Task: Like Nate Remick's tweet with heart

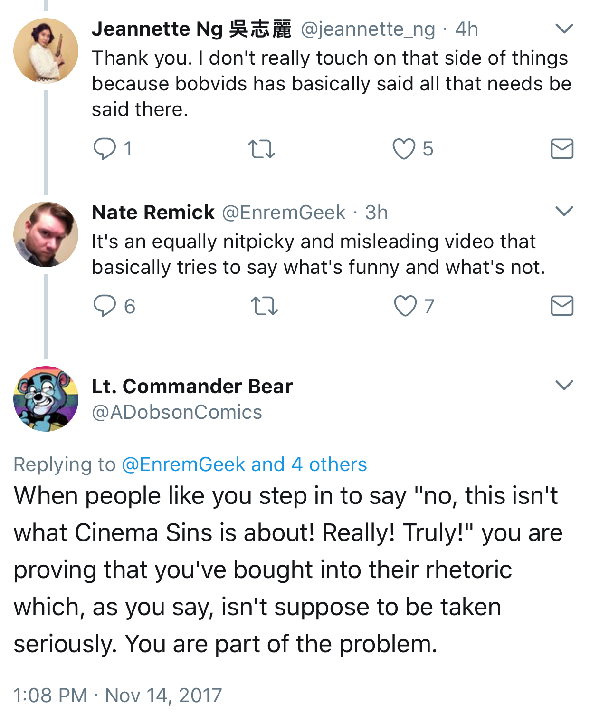Action: [405, 306]
